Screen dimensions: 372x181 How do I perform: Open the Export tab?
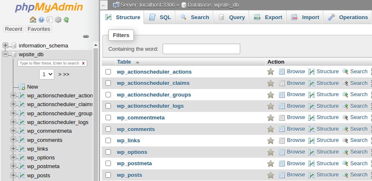(x=268, y=17)
